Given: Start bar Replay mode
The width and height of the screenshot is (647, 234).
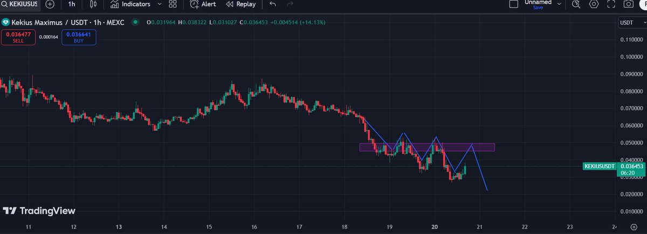Looking at the screenshot, I should point(240,4).
